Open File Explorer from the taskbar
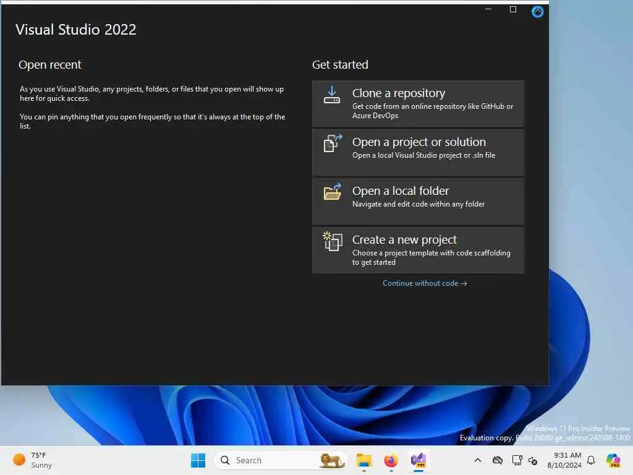The height and width of the screenshot is (475, 633). coord(363,460)
